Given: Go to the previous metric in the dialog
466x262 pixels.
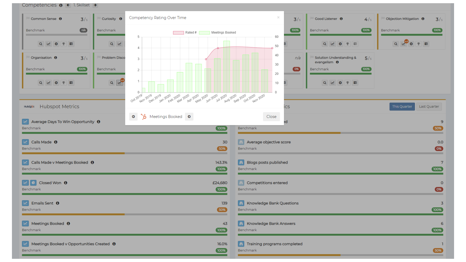Looking at the screenshot, I should pyautogui.click(x=133, y=116).
